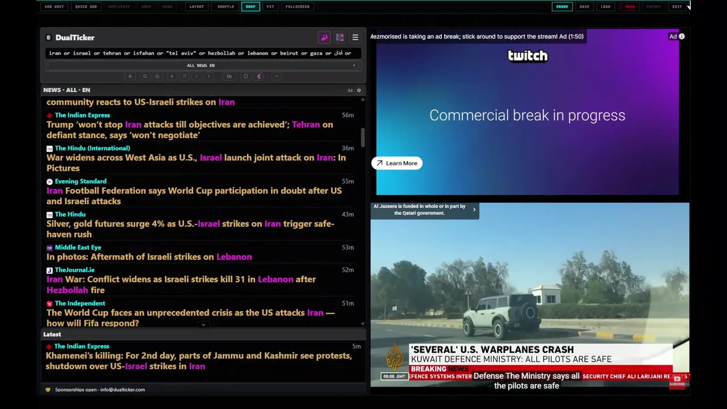Click The Hindu (International) source name
Viewport: 727px width, 409px height.
click(x=93, y=148)
